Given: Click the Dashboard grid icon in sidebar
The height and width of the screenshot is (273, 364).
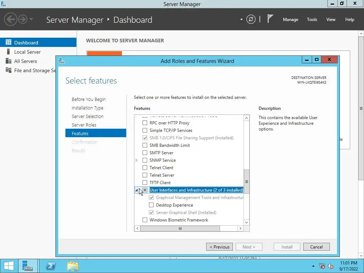Looking at the screenshot, I should [9, 42].
